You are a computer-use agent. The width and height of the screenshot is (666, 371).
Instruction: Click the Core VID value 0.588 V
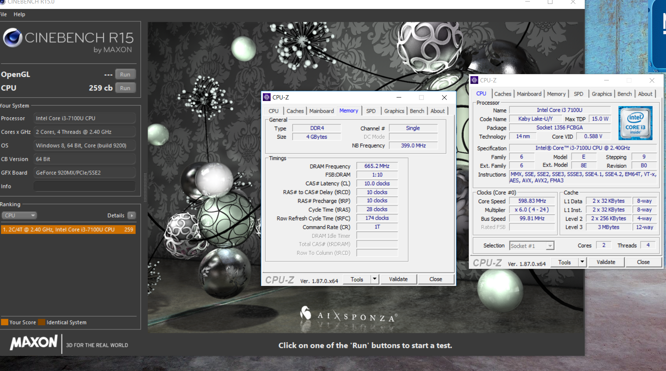click(x=593, y=136)
